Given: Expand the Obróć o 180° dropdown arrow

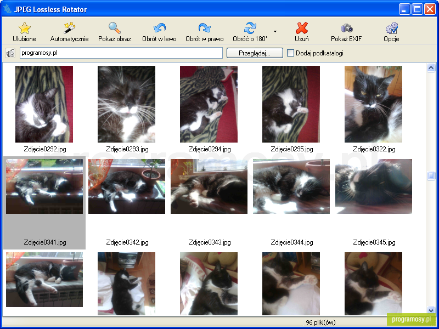Looking at the screenshot, I should pyautogui.click(x=275, y=31).
